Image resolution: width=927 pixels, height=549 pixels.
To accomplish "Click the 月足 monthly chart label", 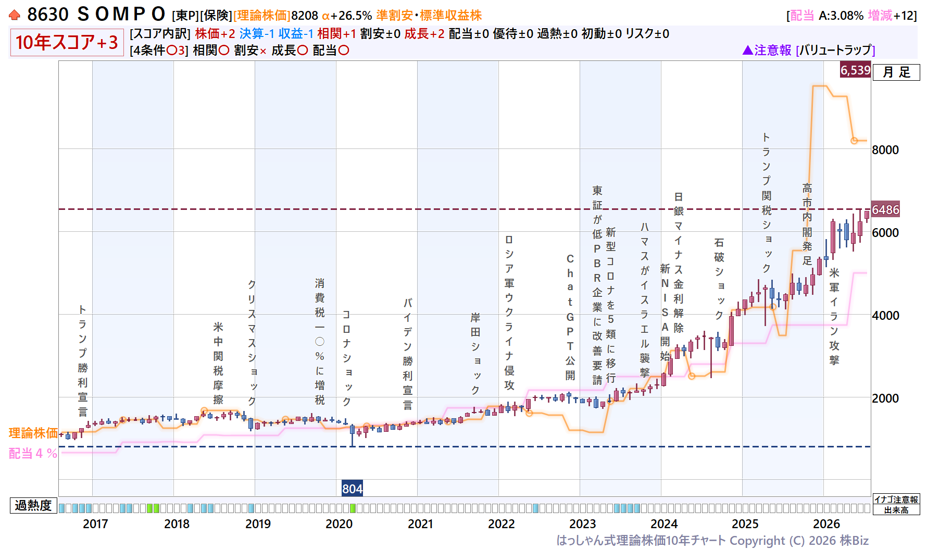I will pos(896,72).
